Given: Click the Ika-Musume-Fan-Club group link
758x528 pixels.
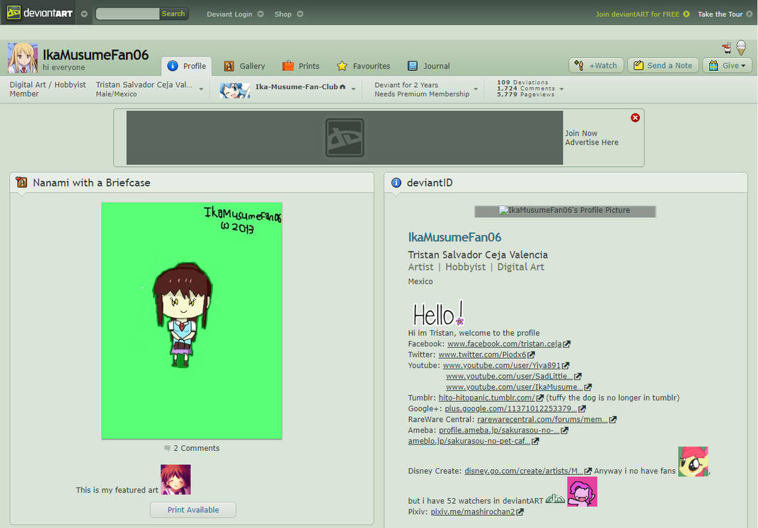Looking at the screenshot, I should (297, 87).
